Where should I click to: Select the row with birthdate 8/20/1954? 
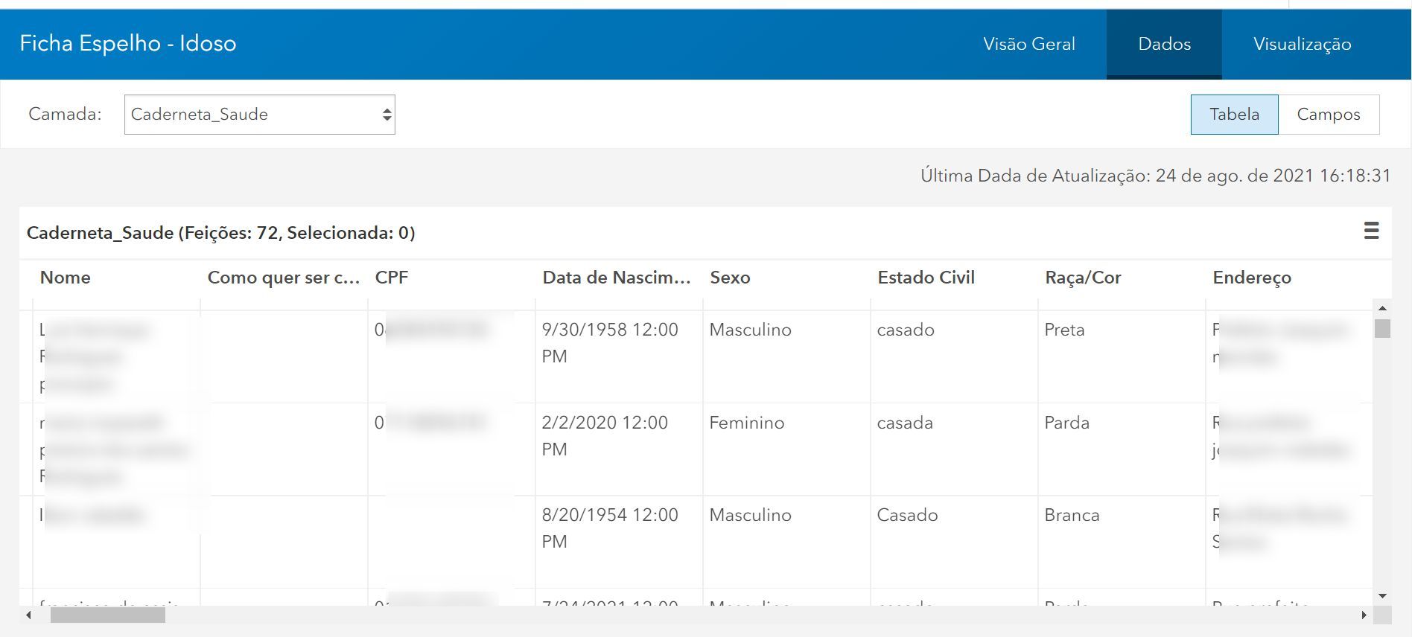coord(696,542)
